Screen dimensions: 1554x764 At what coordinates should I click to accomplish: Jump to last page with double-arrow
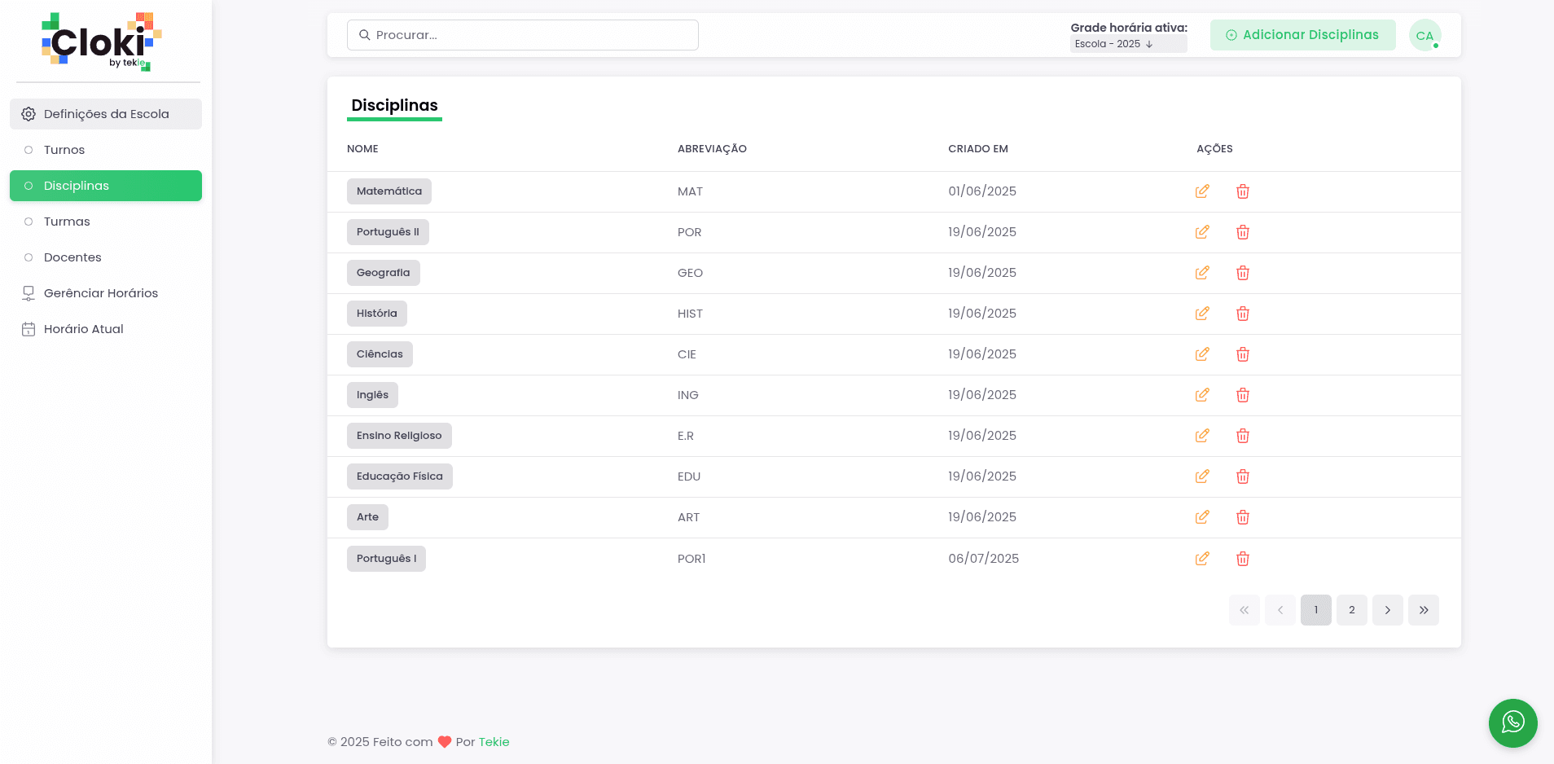(1423, 610)
